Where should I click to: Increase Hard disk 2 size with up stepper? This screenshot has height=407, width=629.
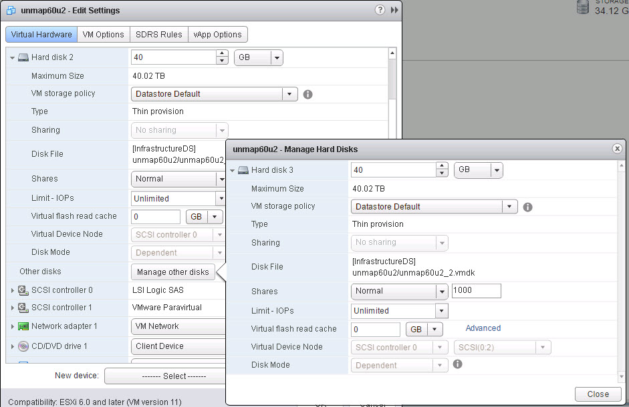point(222,53)
